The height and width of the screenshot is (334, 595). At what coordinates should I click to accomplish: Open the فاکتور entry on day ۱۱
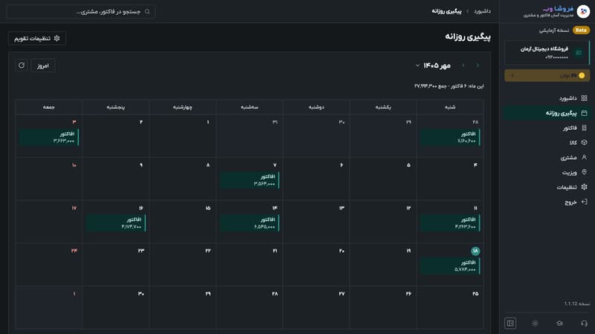450,223
